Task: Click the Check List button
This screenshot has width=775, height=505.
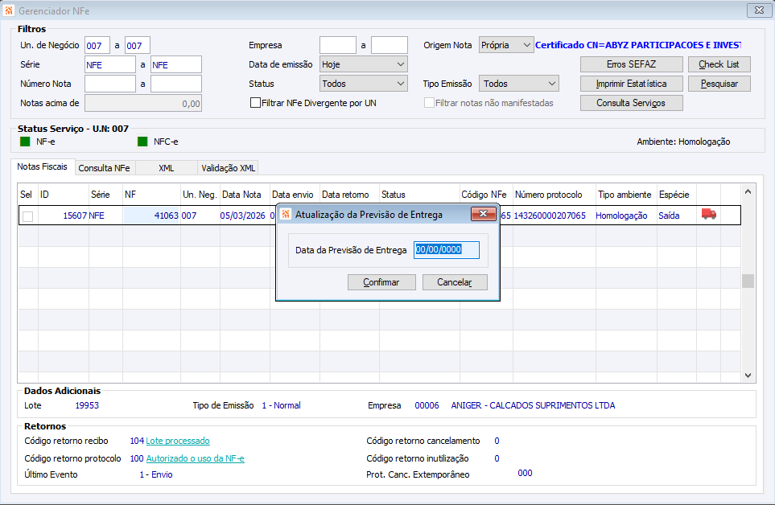Action: [719, 64]
